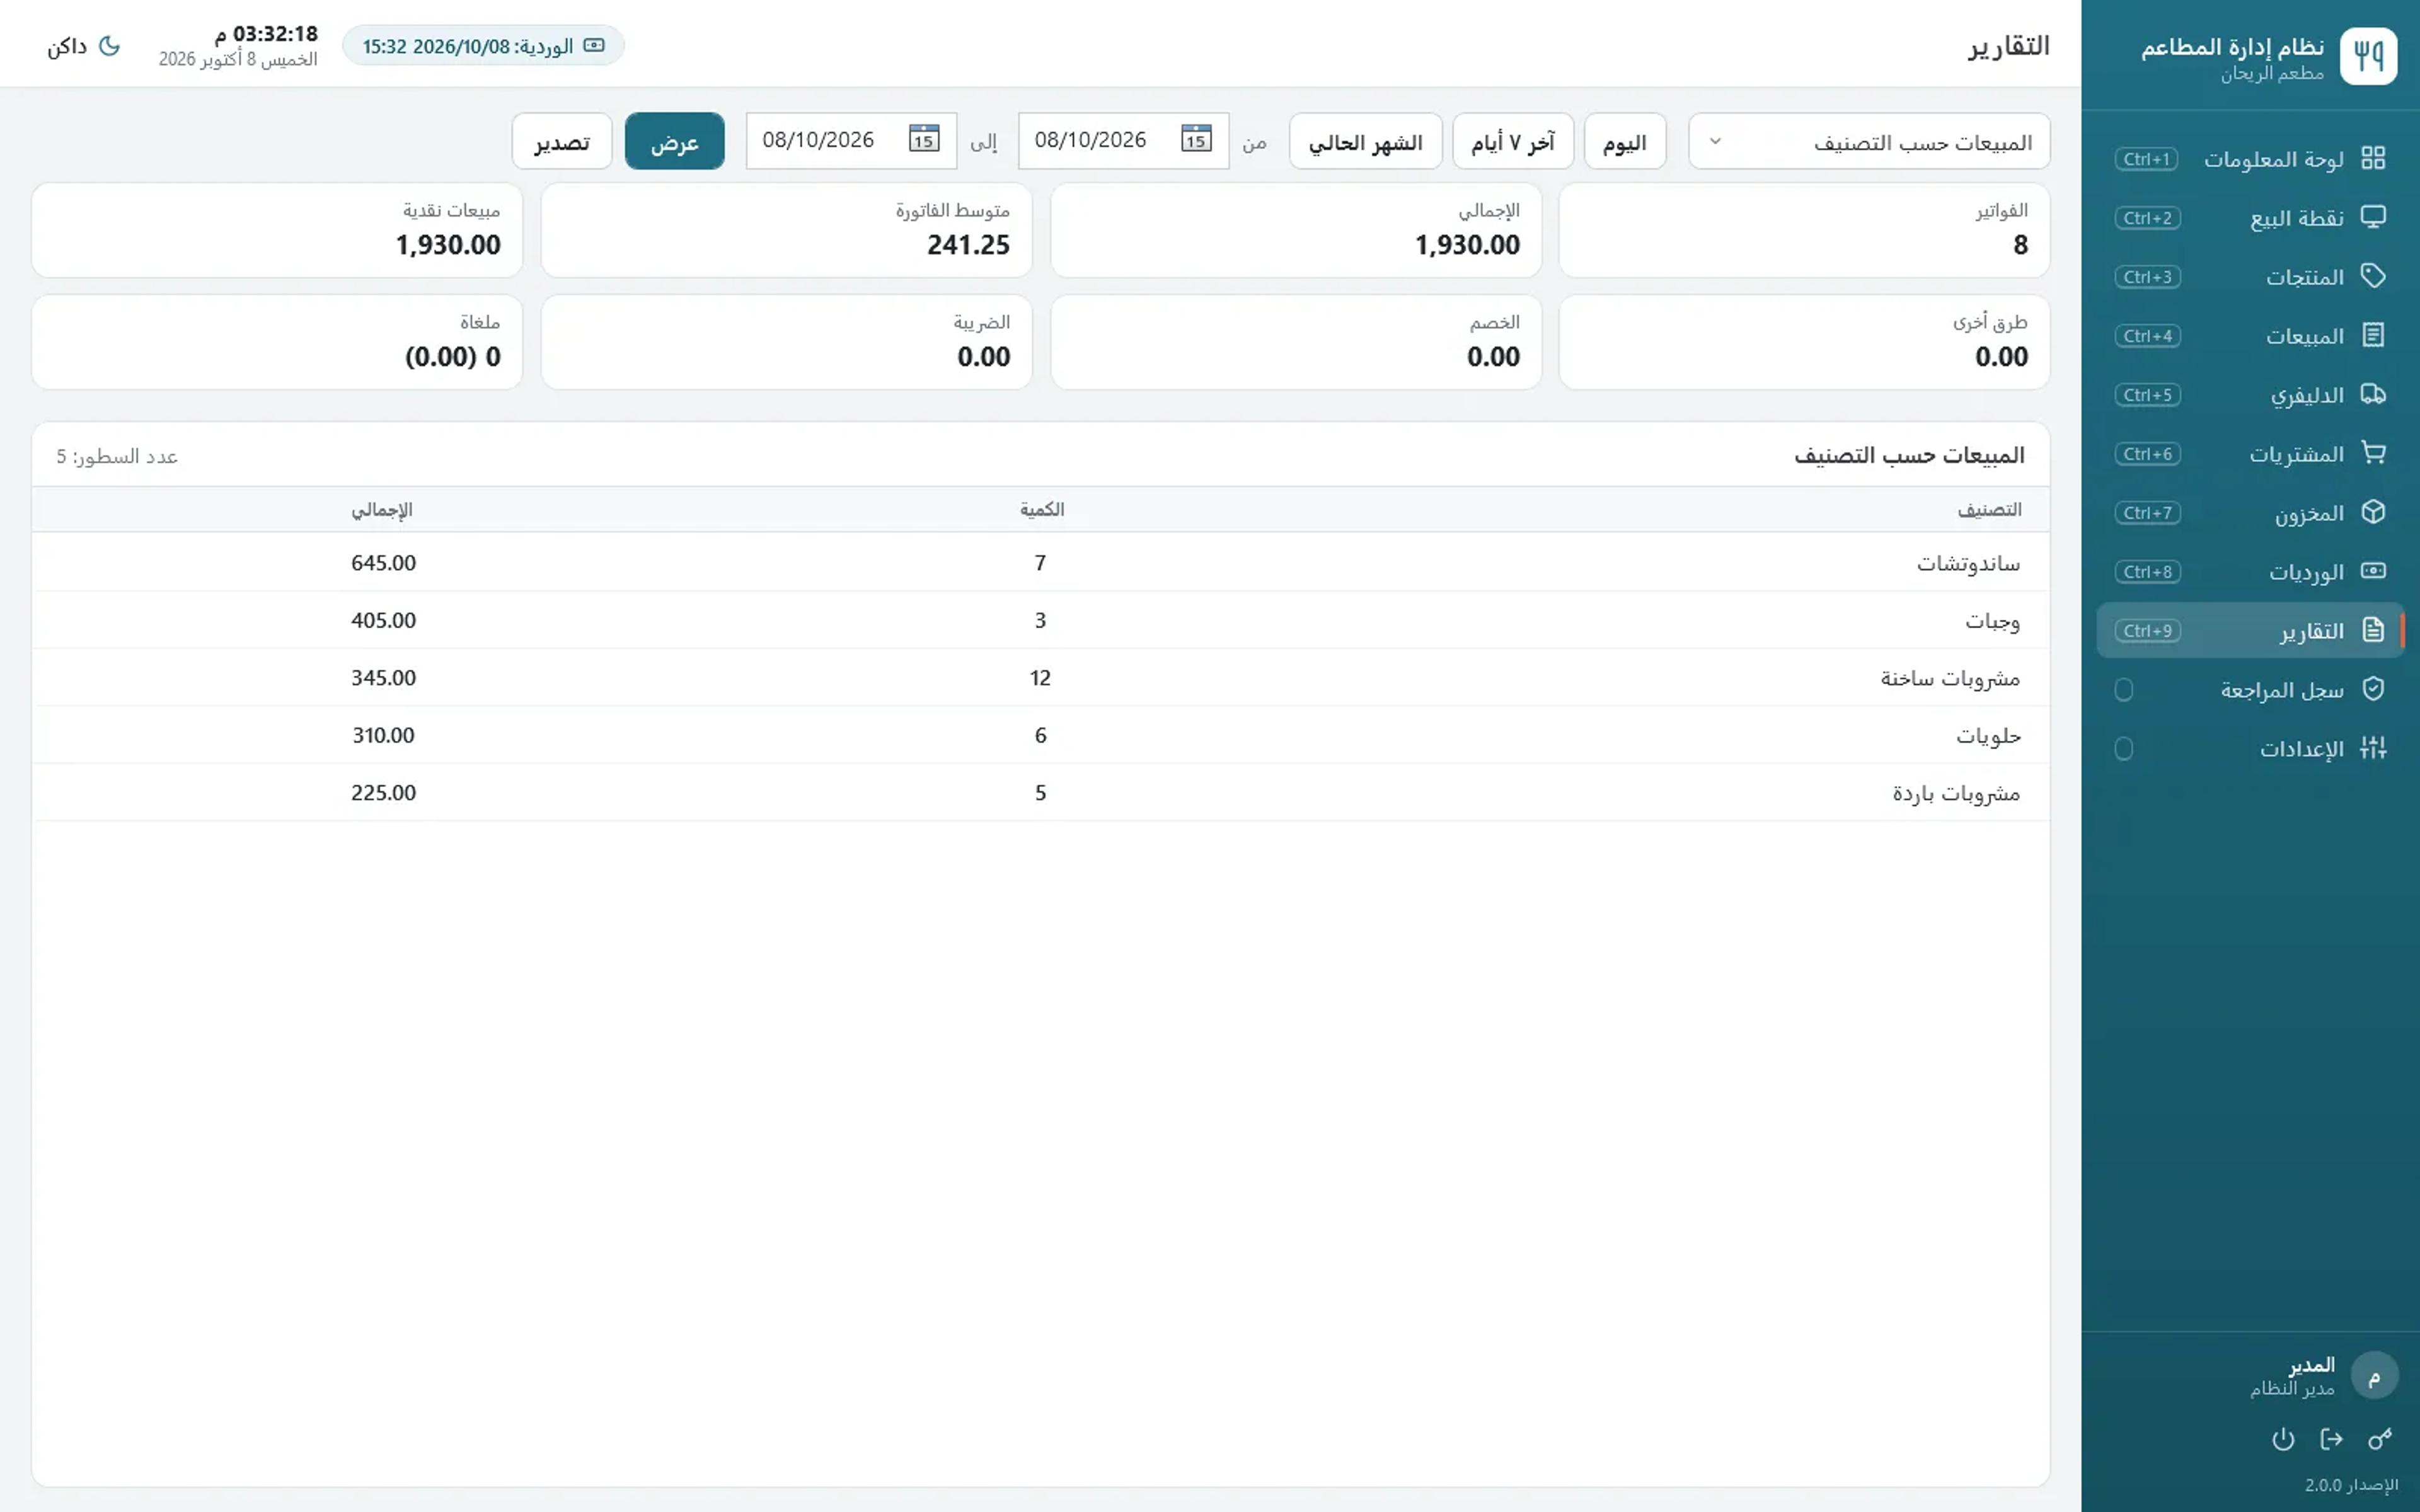Click the key icon near user profile
Image resolution: width=2420 pixels, height=1512 pixels.
point(2380,1439)
